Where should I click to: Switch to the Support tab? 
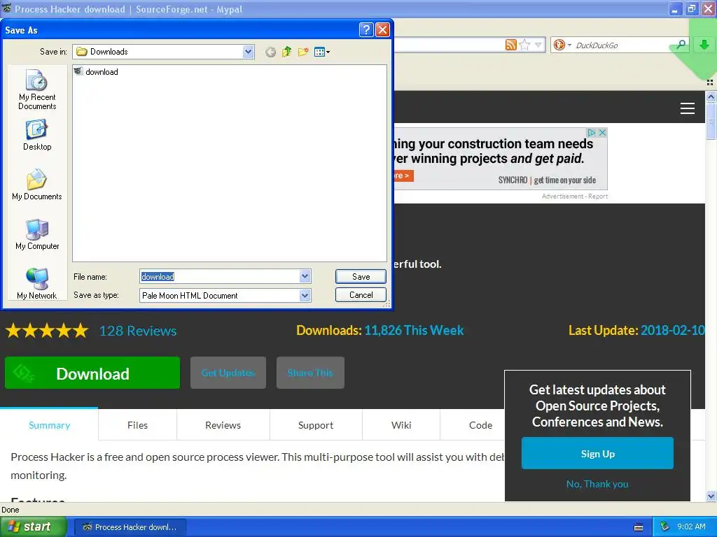click(316, 425)
